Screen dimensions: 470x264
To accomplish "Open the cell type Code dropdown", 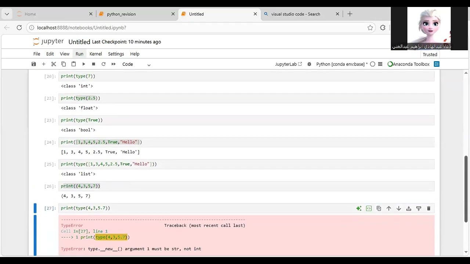I will point(136,64).
